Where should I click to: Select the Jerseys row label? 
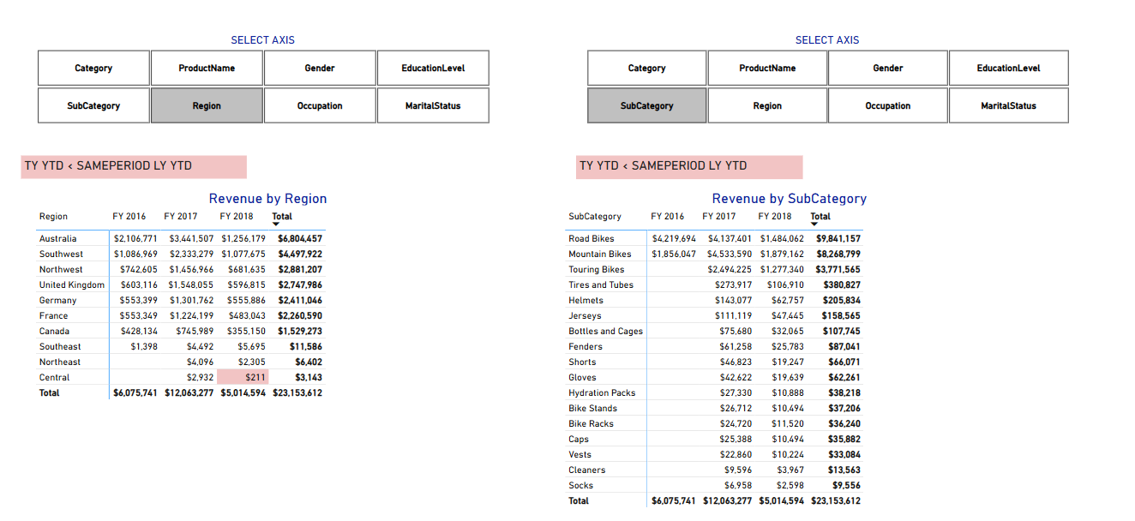pos(585,315)
